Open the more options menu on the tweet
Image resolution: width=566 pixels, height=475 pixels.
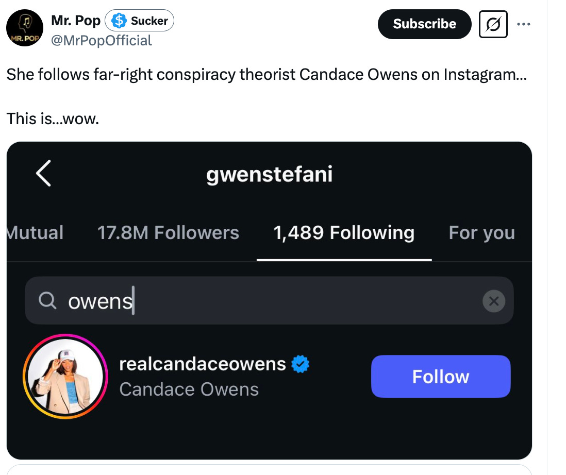[x=524, y=24]
